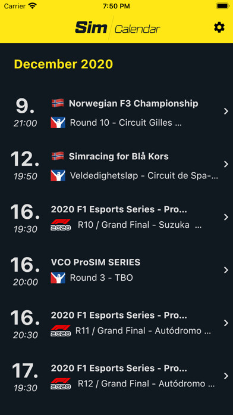Tap the Norwegian flag beside Simracing for Blå Kors

pos(58,156)
